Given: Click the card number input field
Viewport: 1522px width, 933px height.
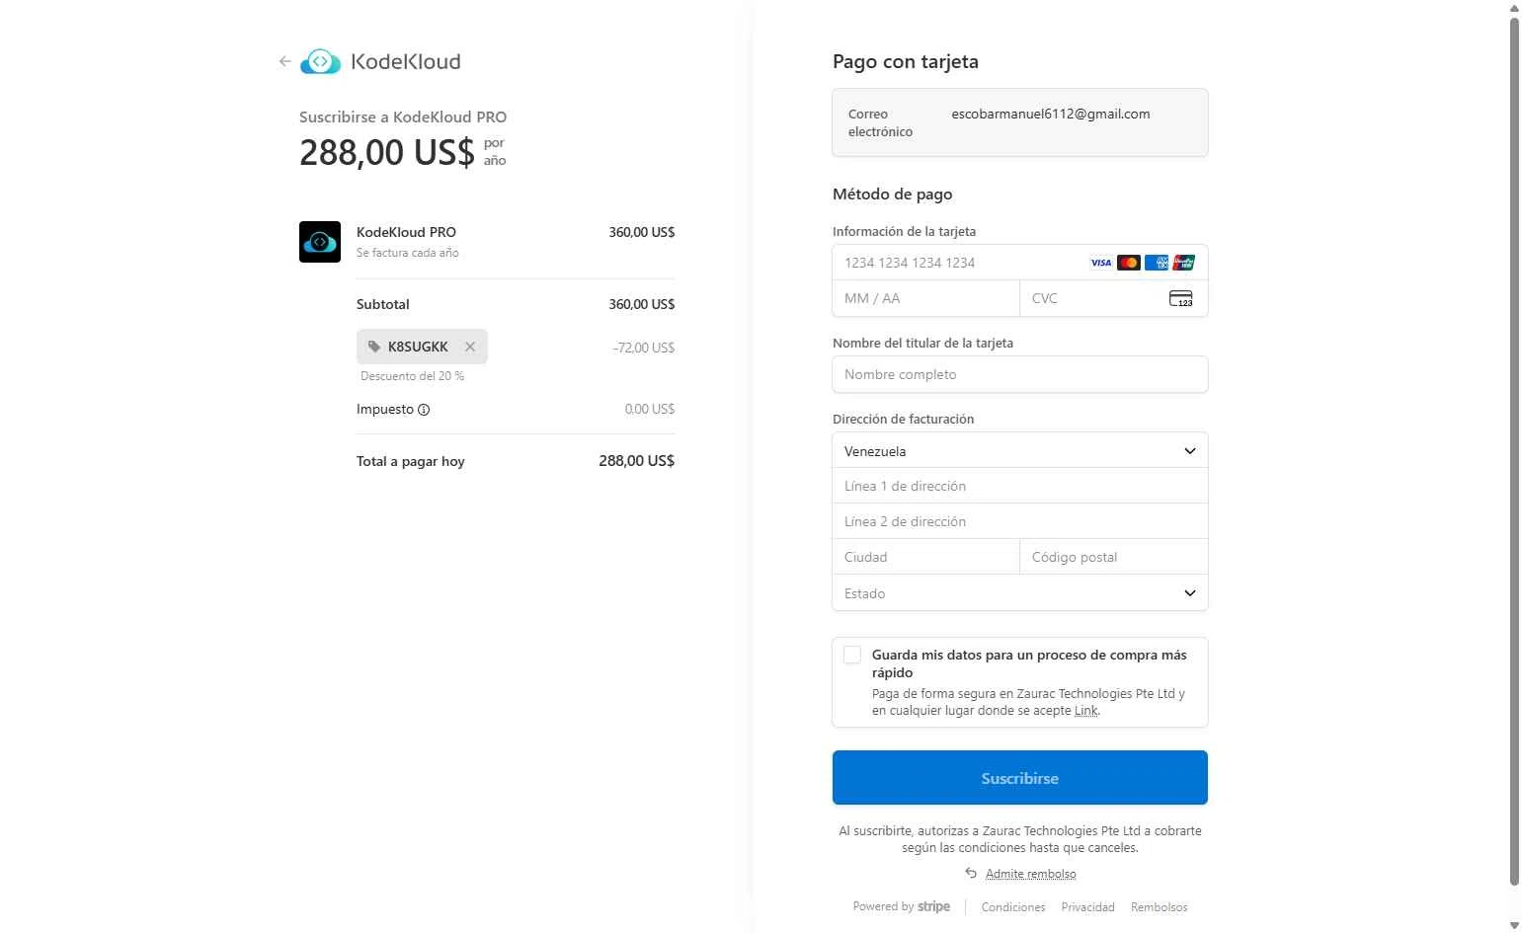Looking at the screenshot, I should tap(958, 263).
